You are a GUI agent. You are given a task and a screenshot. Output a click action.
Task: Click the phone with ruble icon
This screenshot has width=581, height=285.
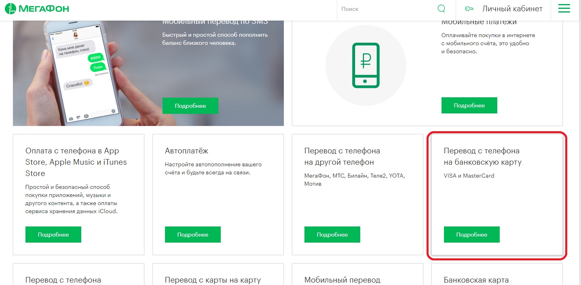point(365,65)
